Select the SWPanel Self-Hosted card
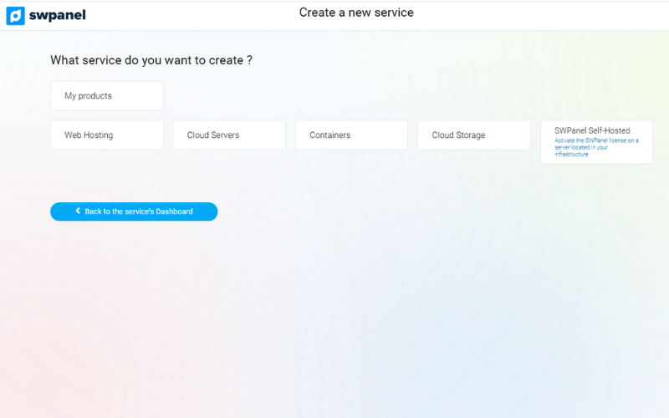The height and width of the screenshot is (418, 669). click(x=596, y=142)
